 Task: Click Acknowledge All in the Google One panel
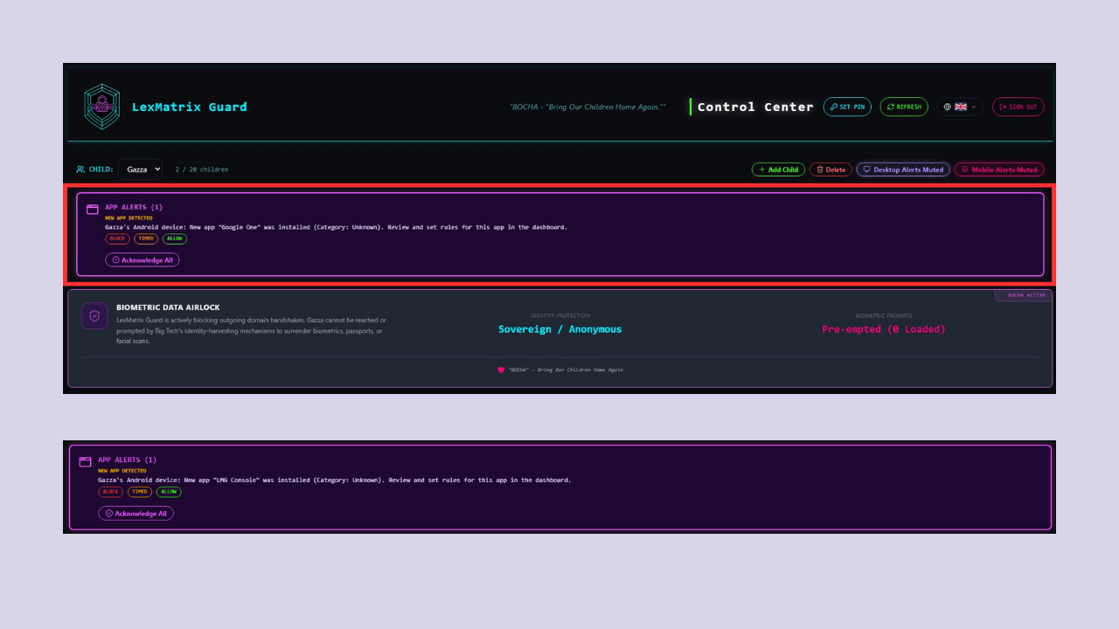(142, 259)
